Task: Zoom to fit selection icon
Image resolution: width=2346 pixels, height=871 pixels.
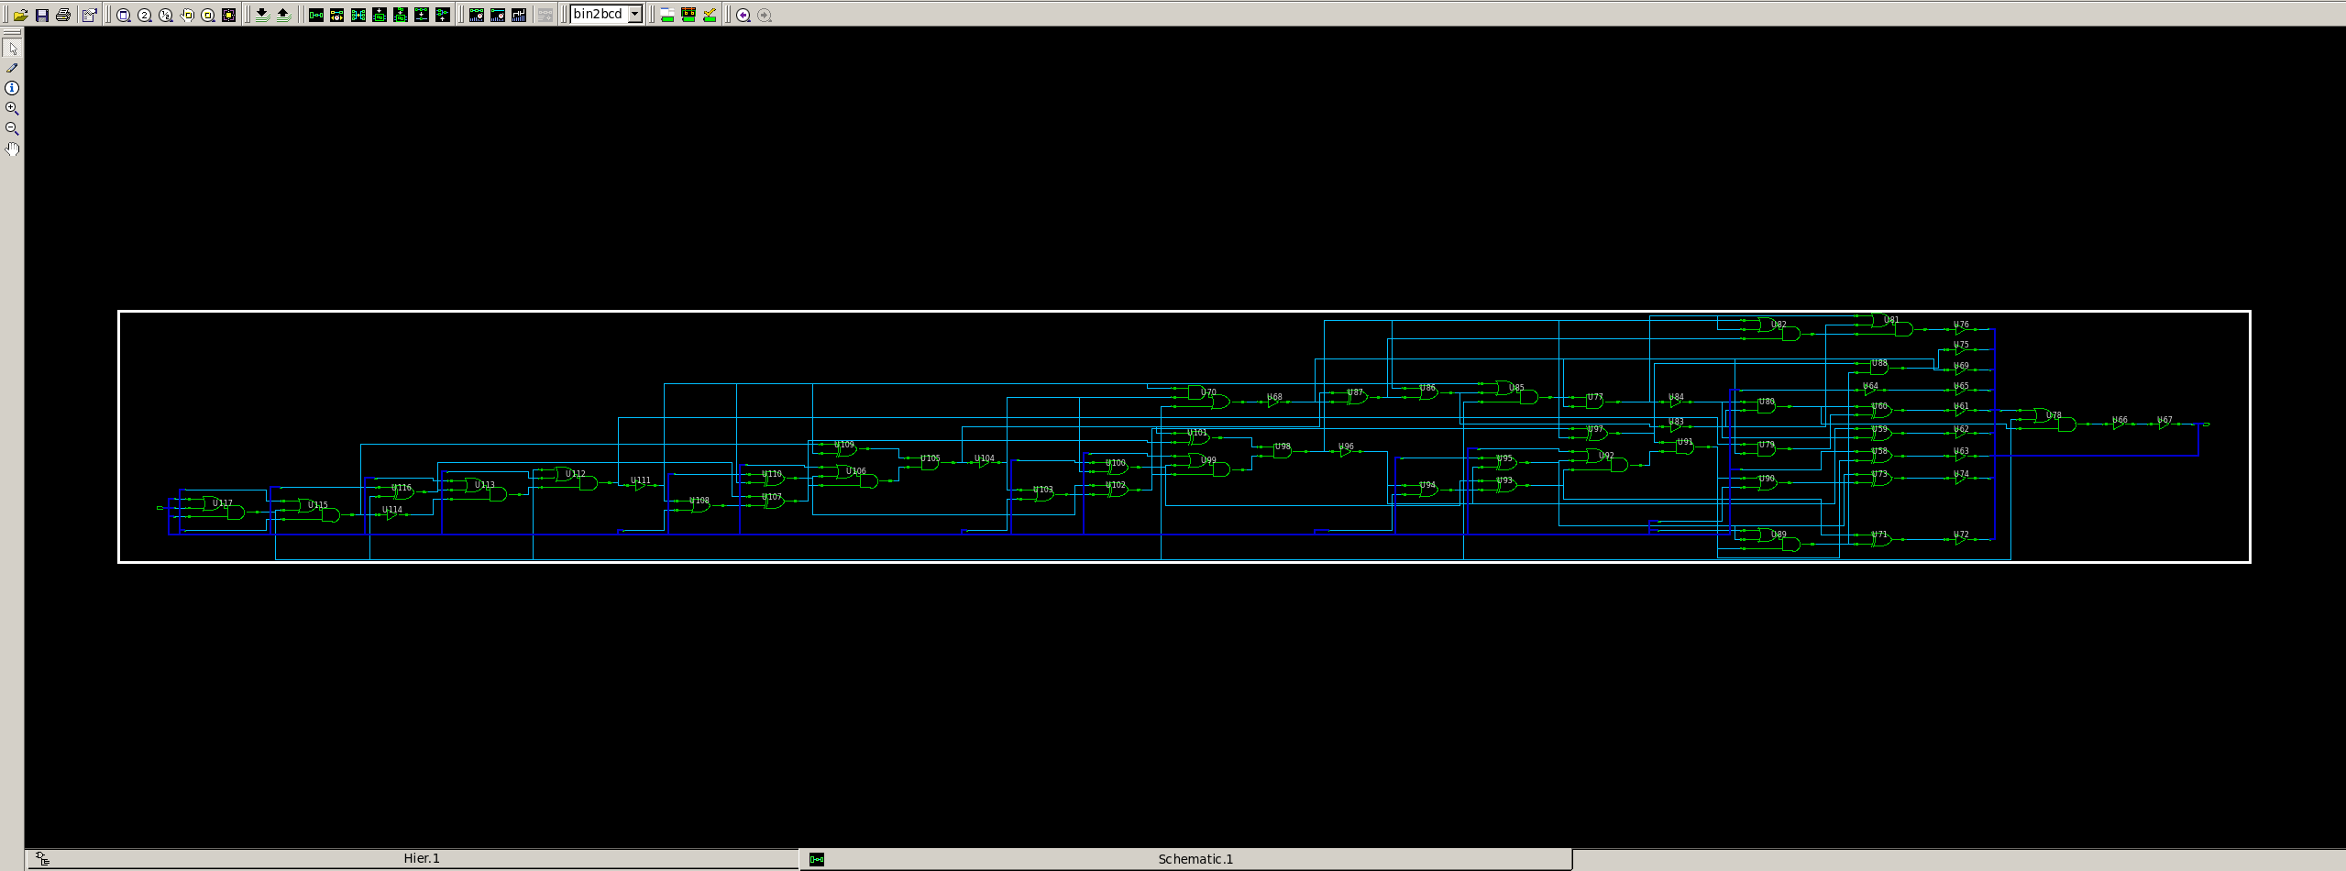Action: pyautogui.click(x=229, y=15)
